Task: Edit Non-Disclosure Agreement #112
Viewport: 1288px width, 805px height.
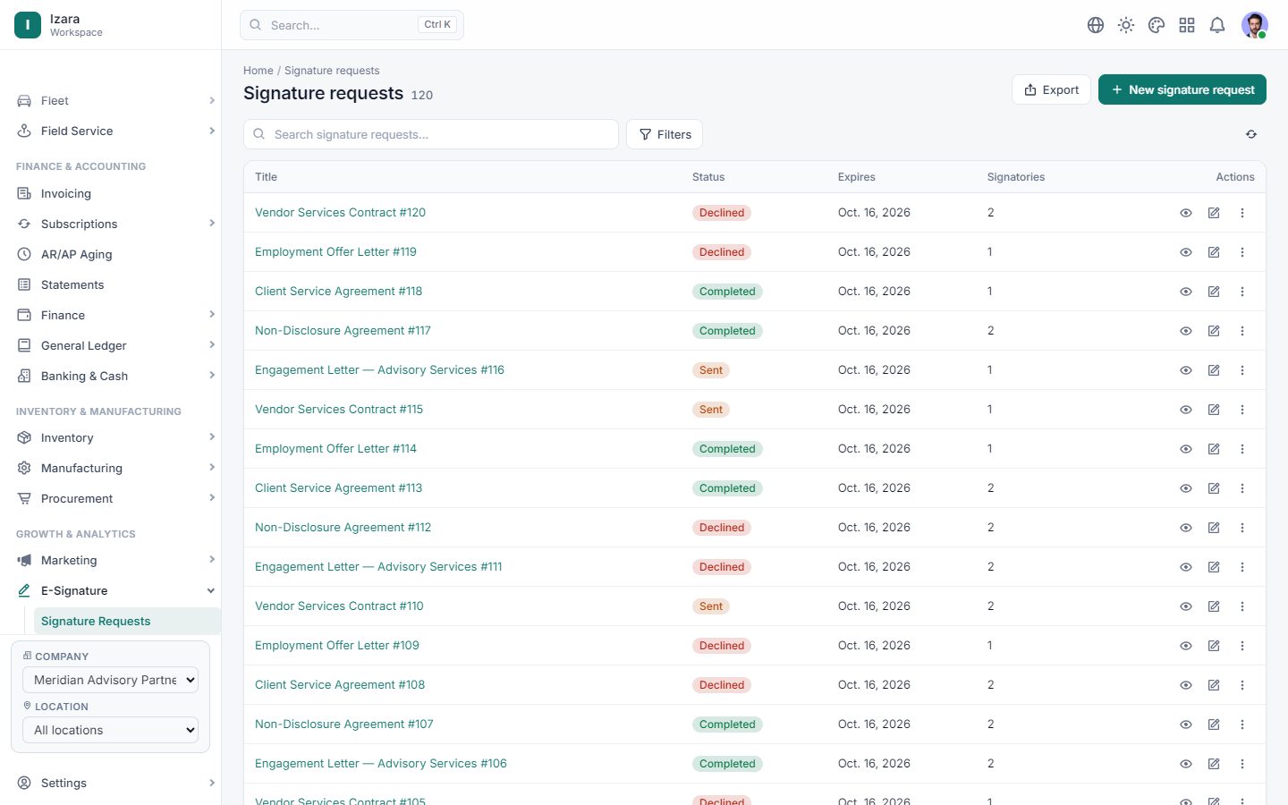Action: coord(1214,528)
